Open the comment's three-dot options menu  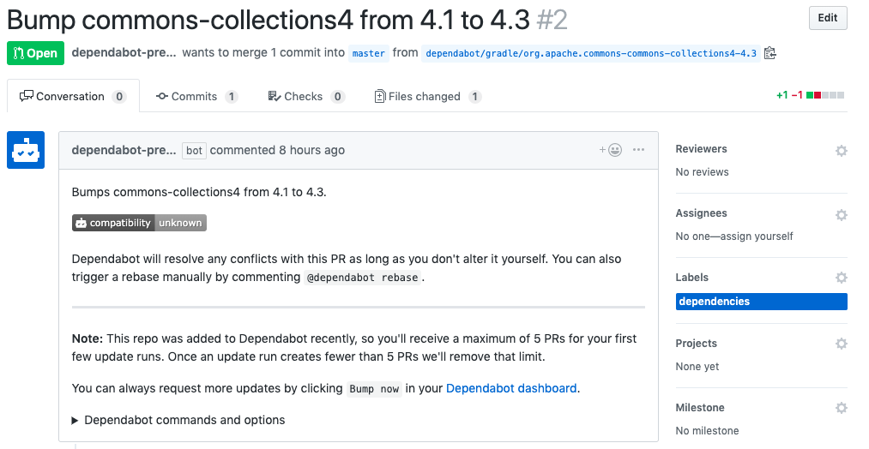pos(638,149)
